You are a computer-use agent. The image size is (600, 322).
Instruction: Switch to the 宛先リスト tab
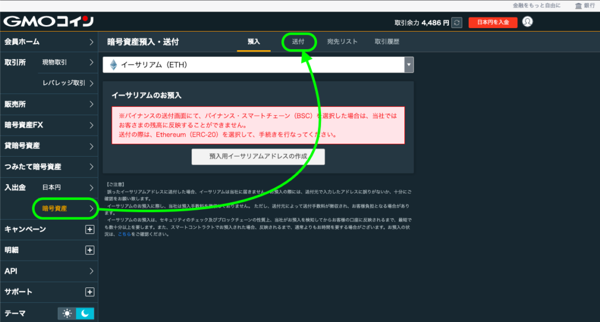[342, 41]
